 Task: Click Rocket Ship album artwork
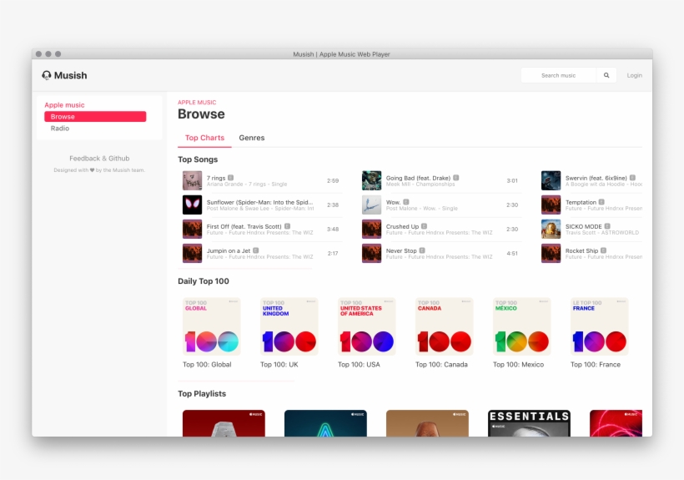pos(551,253)
